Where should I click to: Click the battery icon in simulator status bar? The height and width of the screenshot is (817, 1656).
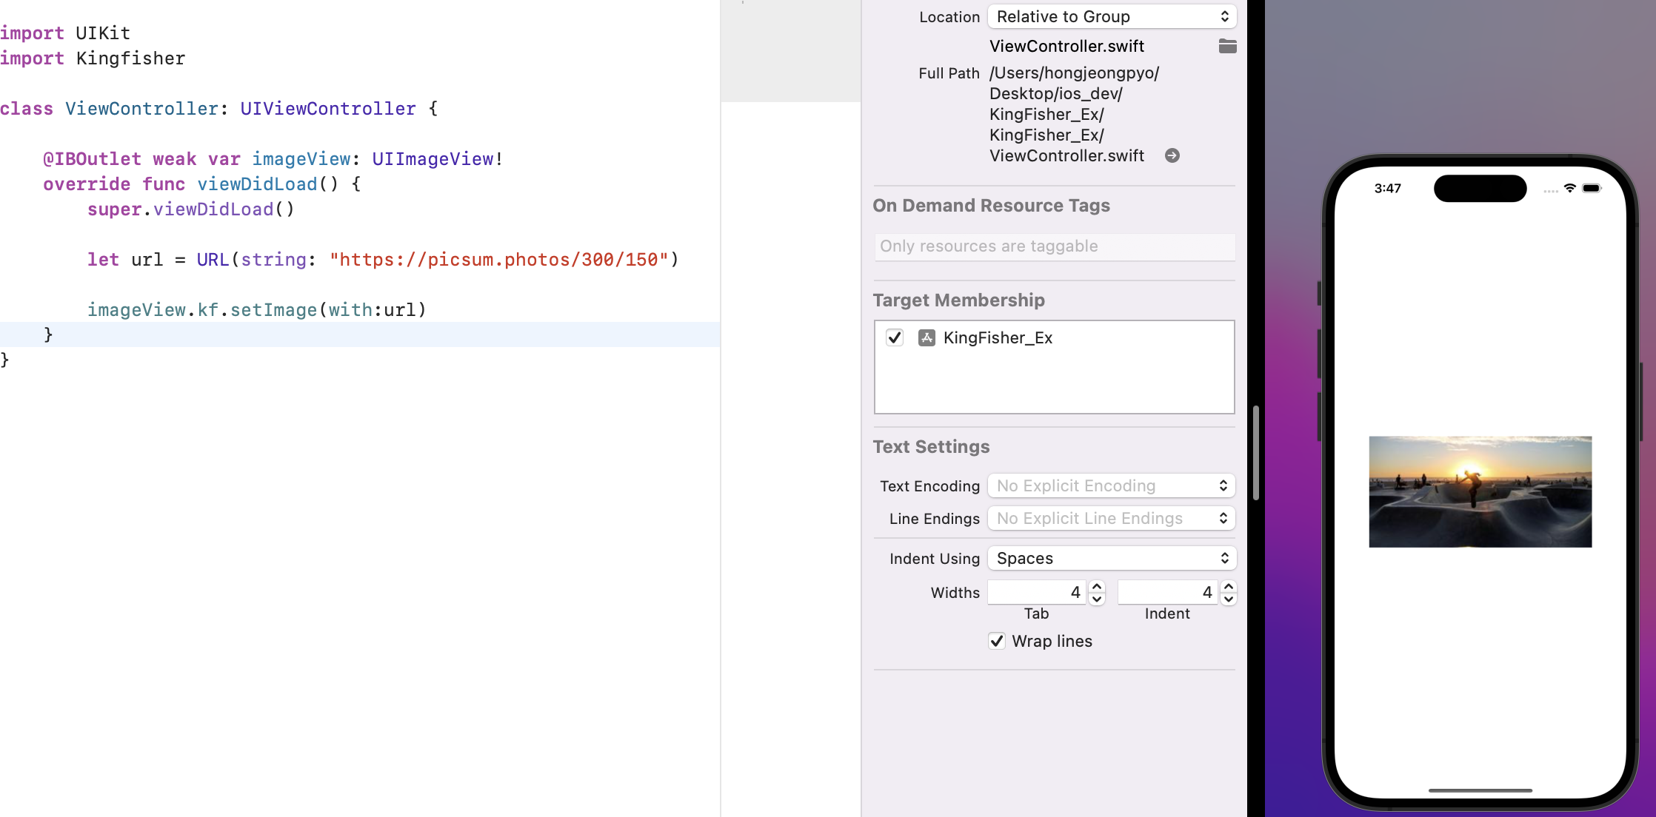pos(1592,188)
